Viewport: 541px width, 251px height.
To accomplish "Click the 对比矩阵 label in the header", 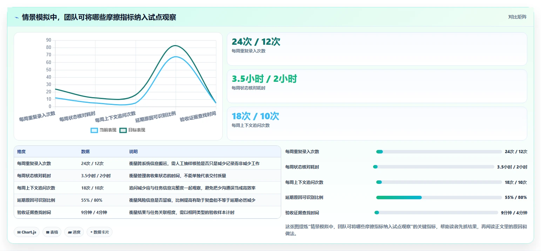I will click(517, 17).
